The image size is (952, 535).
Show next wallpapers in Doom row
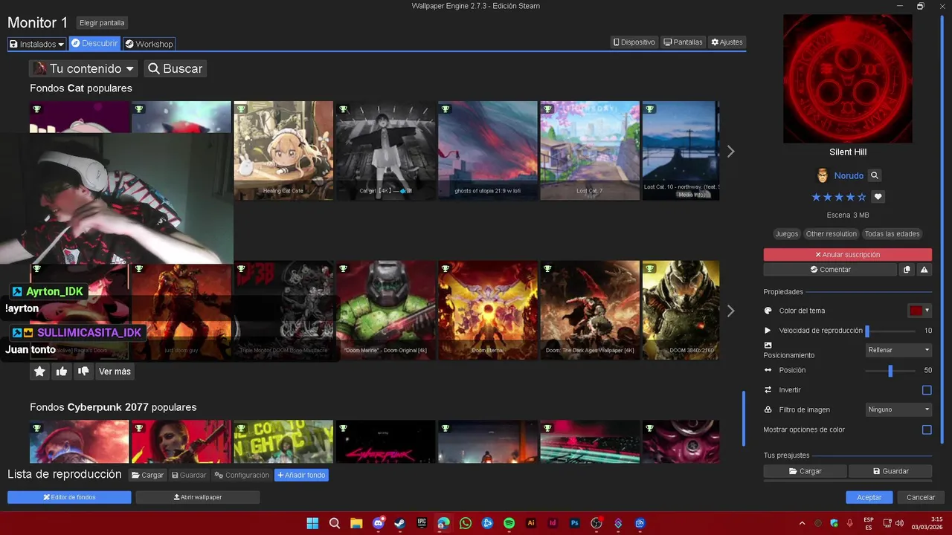coord(730,311)
